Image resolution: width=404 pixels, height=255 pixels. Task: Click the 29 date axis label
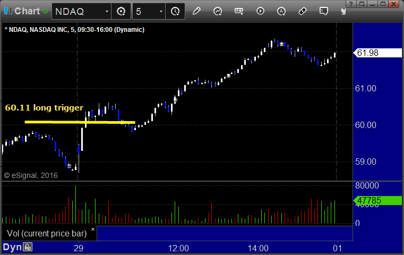(79, 248)
